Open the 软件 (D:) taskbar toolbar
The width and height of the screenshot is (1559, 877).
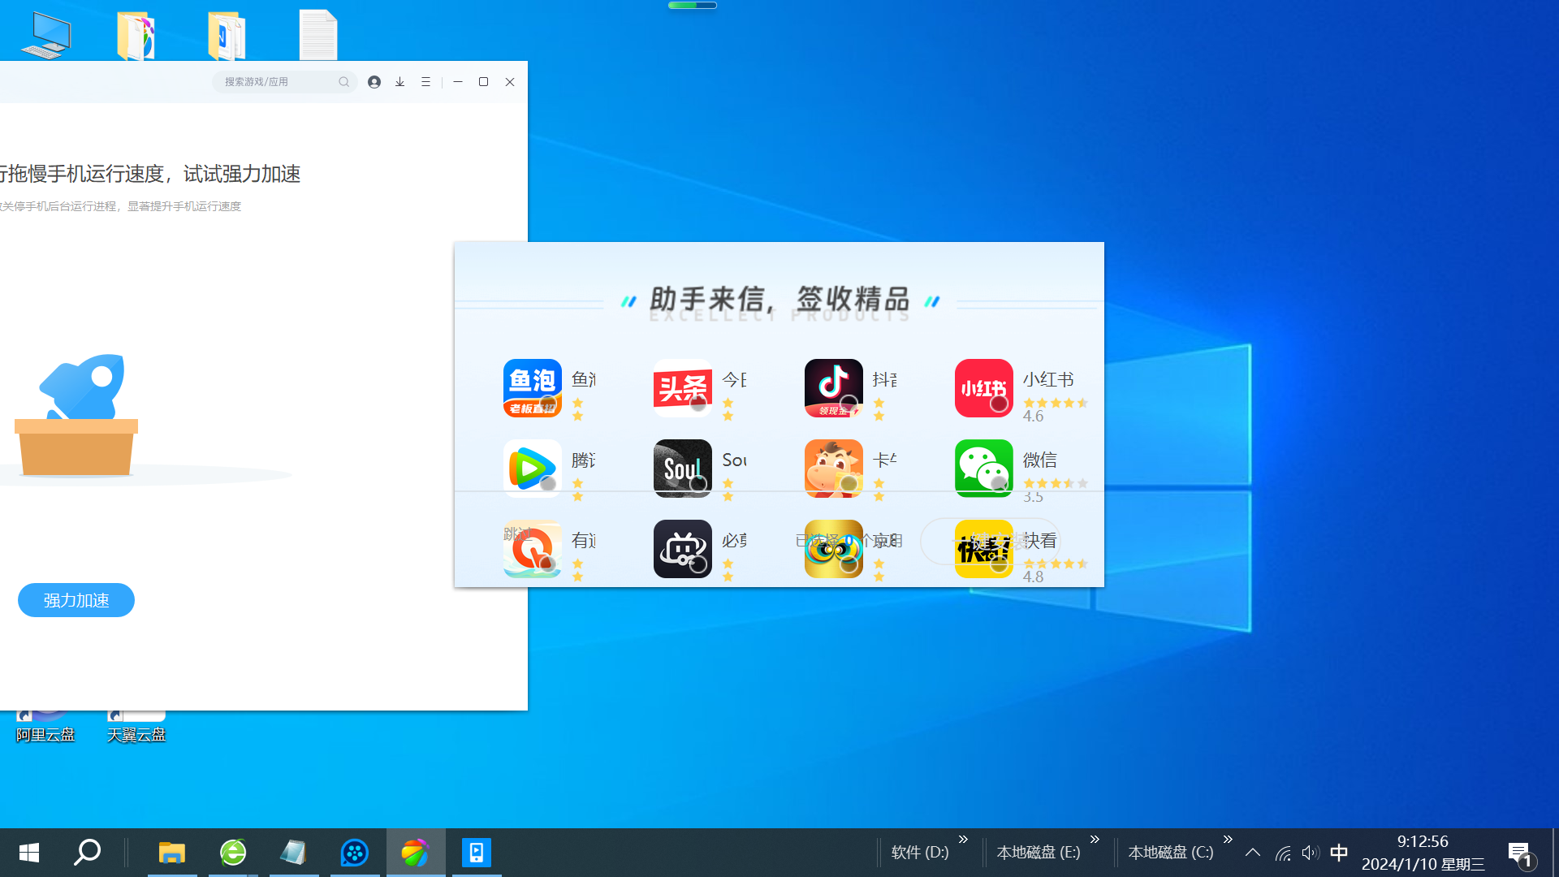coord(920,853)
